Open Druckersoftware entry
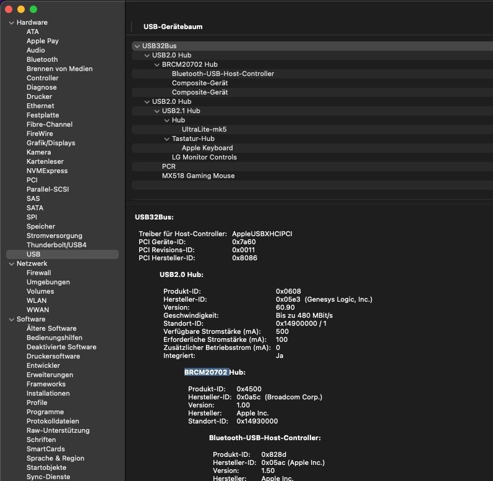This screenshot has width=493, height=481. pyautogui.click(x=53, y=356)
